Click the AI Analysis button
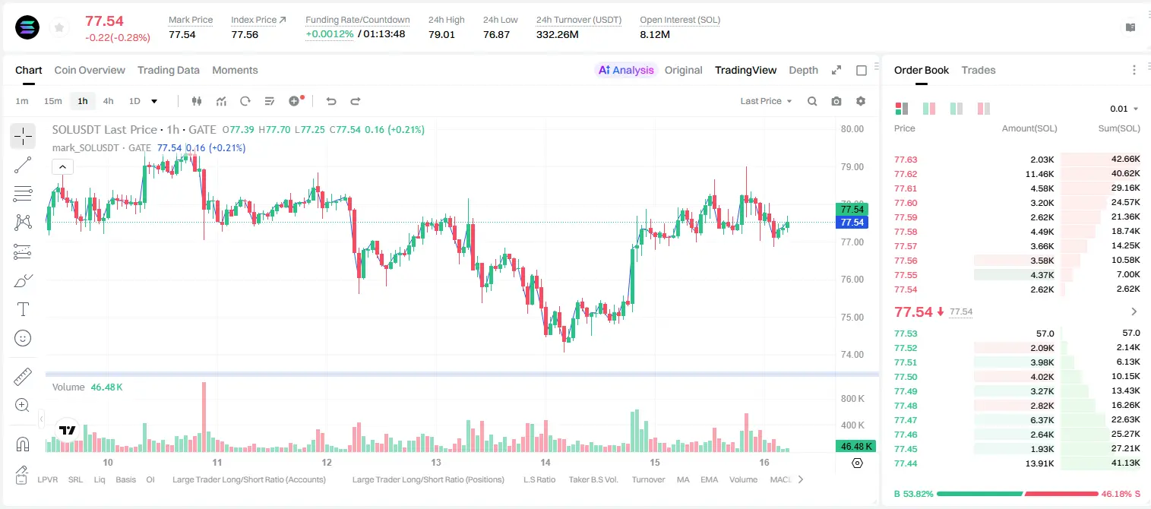Image resolution: width=1151 pixels, height=509 pixels. (625, 70)
